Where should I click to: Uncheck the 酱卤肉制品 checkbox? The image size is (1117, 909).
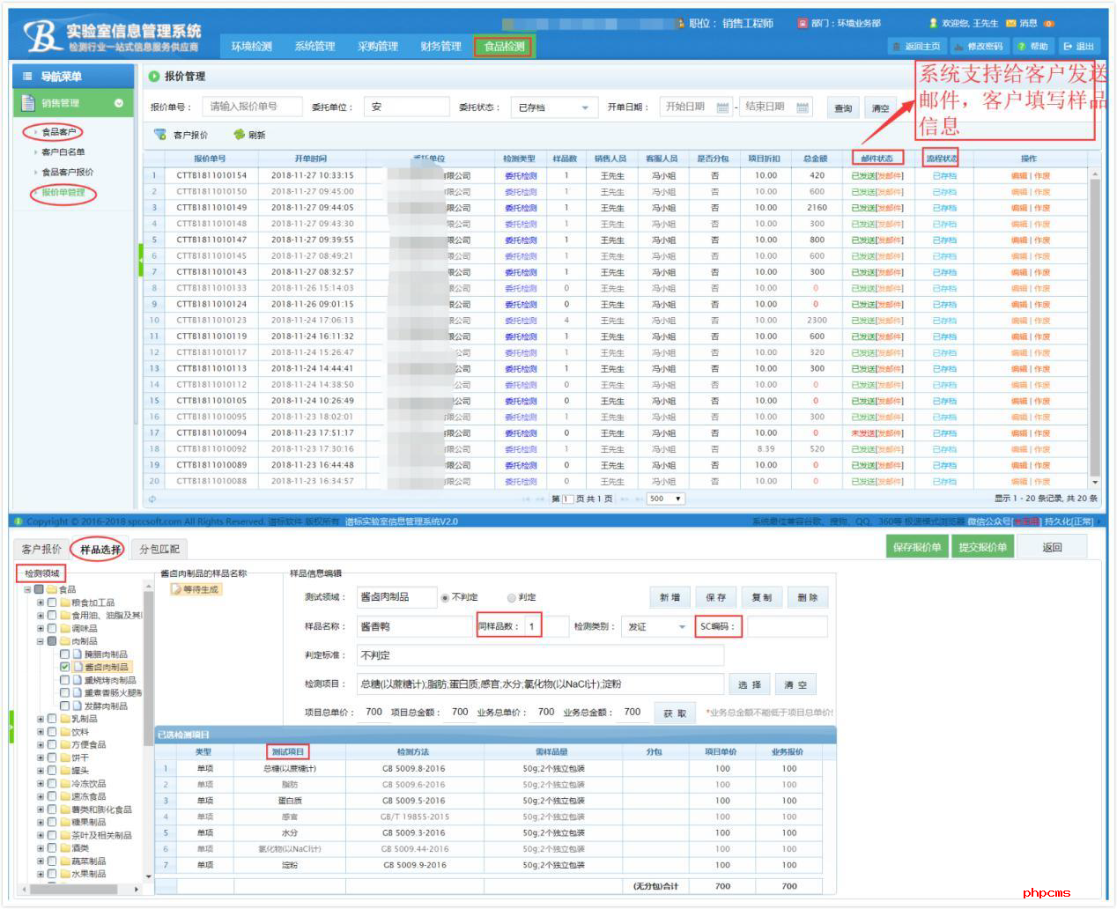[64, 668]
